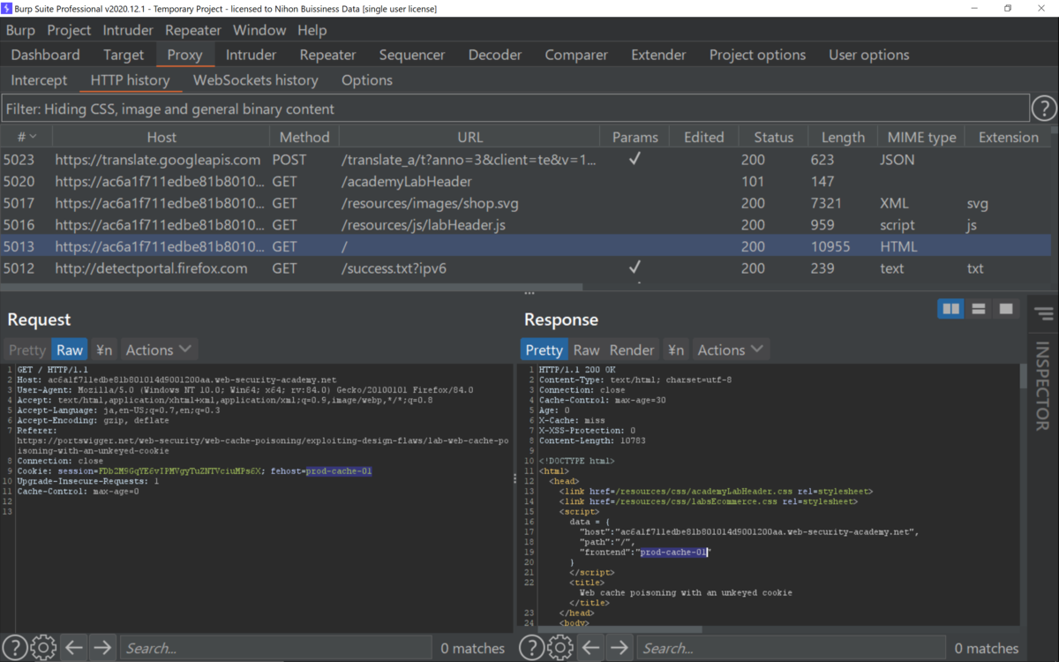Open the filter help question-mark icon
Image resolution: width=1059 pixels, height=662 pixels.
(x=1044, y=109)
